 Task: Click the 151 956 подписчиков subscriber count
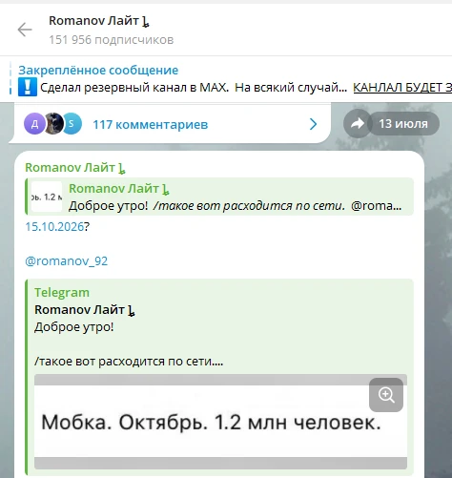point(112,40)
